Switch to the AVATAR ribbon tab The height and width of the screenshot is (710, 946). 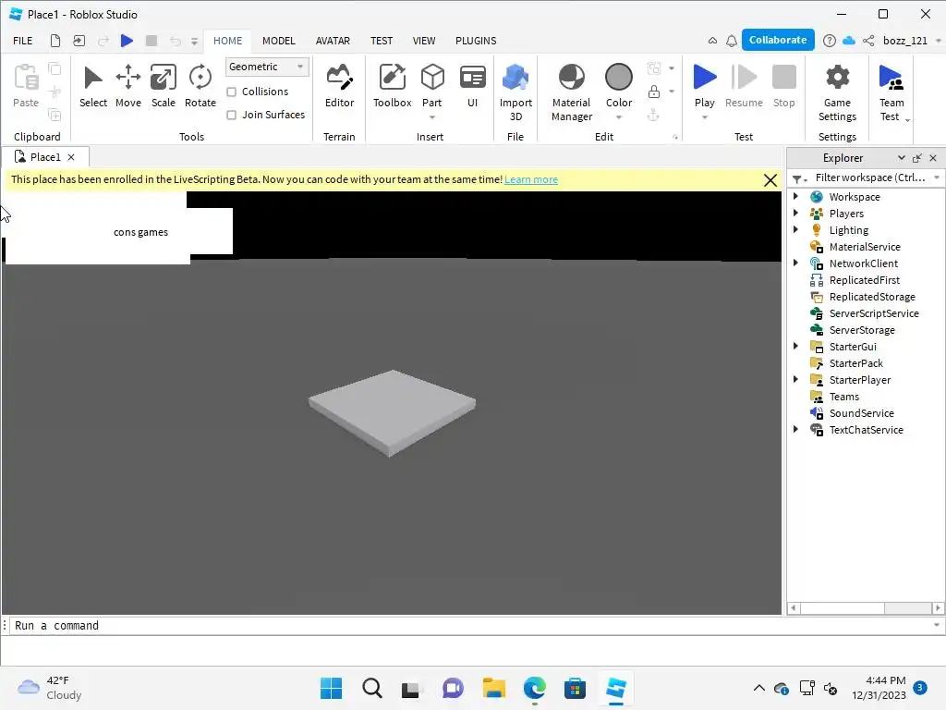[x=333, y=41]
